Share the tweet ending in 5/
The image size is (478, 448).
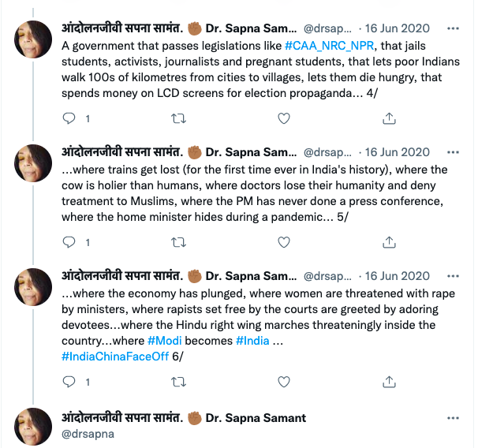tap(389, 242)
